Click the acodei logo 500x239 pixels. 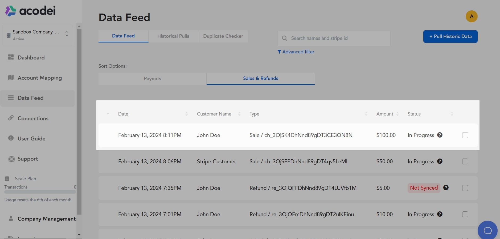(x=30, y=11)
